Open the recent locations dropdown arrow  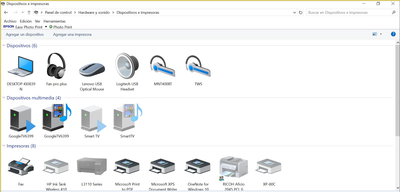pyautogui.click(x=22, y=13)
